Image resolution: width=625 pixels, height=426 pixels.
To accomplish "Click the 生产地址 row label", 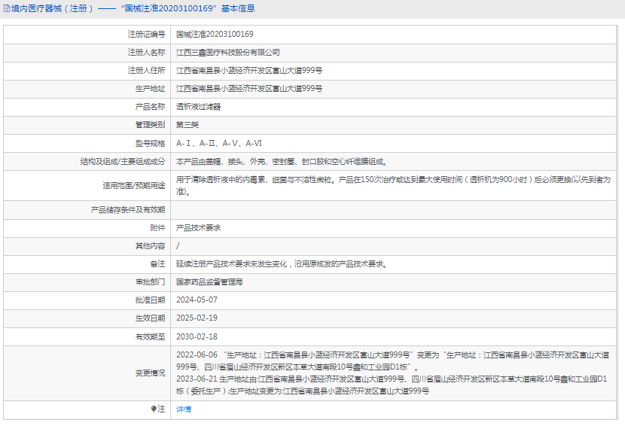I will pos(151,89).
